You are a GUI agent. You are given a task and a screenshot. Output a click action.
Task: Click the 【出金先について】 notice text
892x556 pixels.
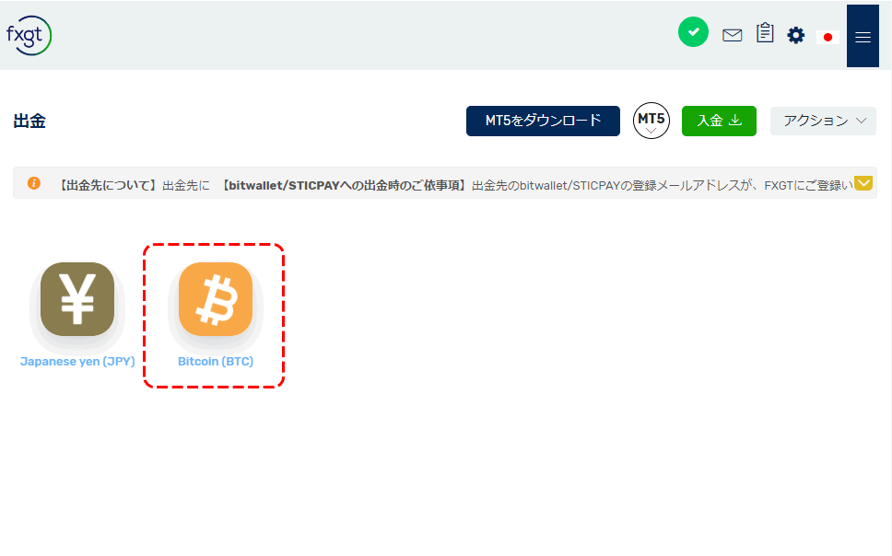(108, 185)
